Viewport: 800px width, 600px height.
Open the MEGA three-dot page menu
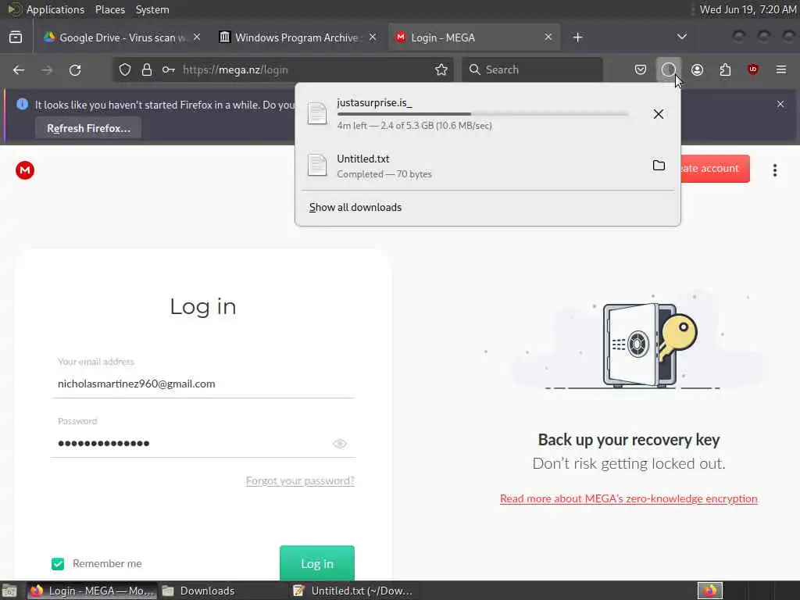click(x=775, y=170)
